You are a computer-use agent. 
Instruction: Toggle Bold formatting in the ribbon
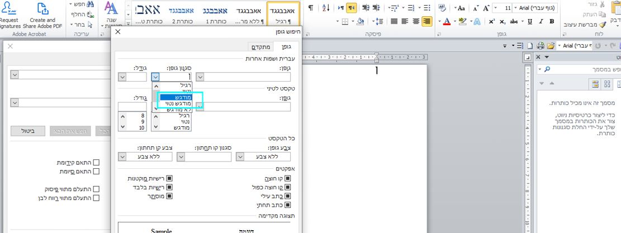[552, 21]
